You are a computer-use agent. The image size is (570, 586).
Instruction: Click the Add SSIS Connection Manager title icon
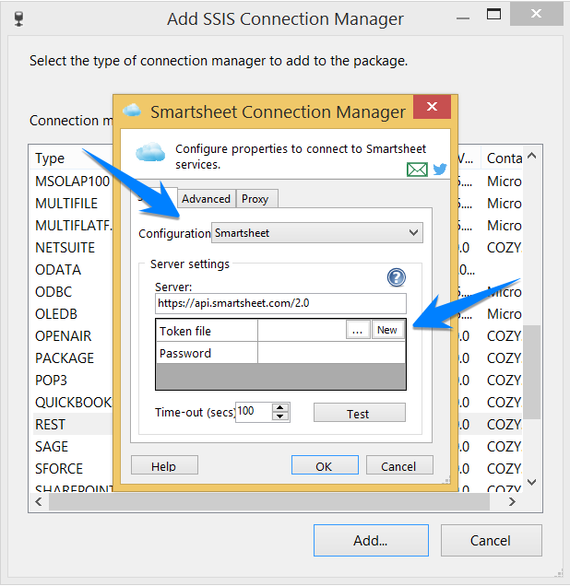18,19
